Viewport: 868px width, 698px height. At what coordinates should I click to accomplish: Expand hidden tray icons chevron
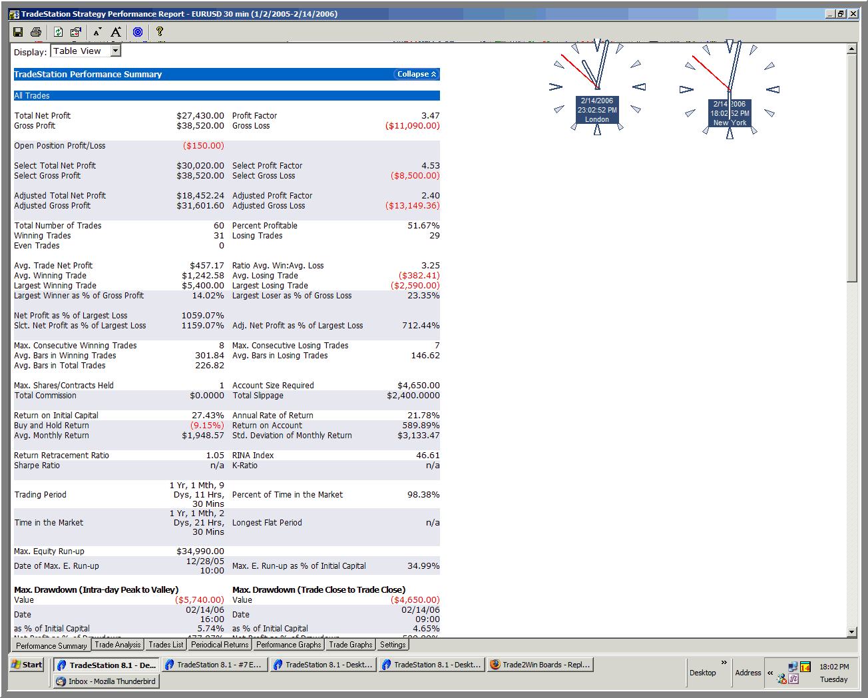(x=770, y=673)
